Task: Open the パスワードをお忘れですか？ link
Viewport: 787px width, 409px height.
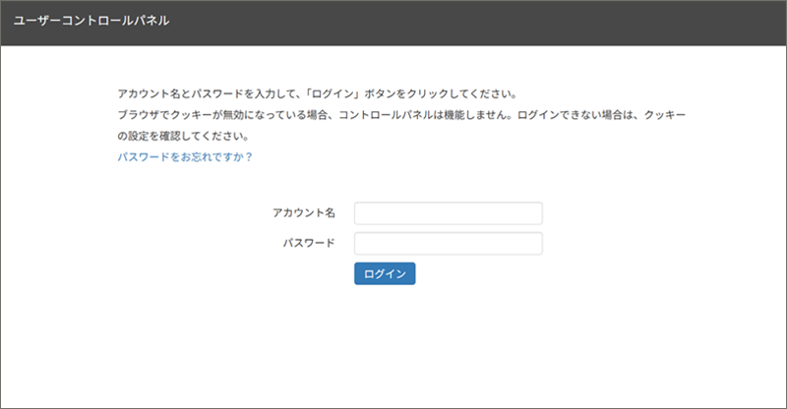Action: (185, 156)
